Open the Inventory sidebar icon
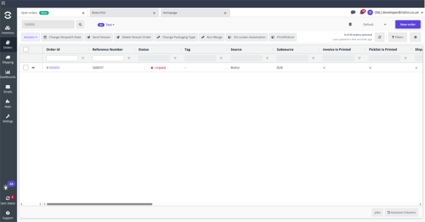 tap(8, 30)
